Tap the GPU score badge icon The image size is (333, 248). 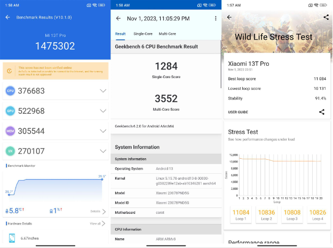pos(10,111)
